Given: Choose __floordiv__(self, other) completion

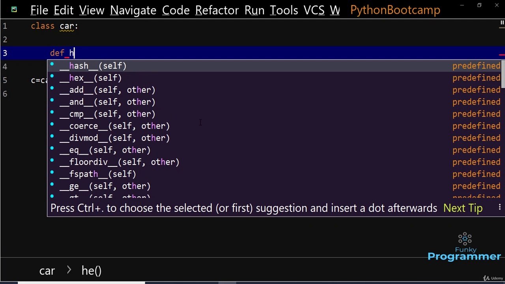Looking at the screenshot, I should (x=275, y=162).
